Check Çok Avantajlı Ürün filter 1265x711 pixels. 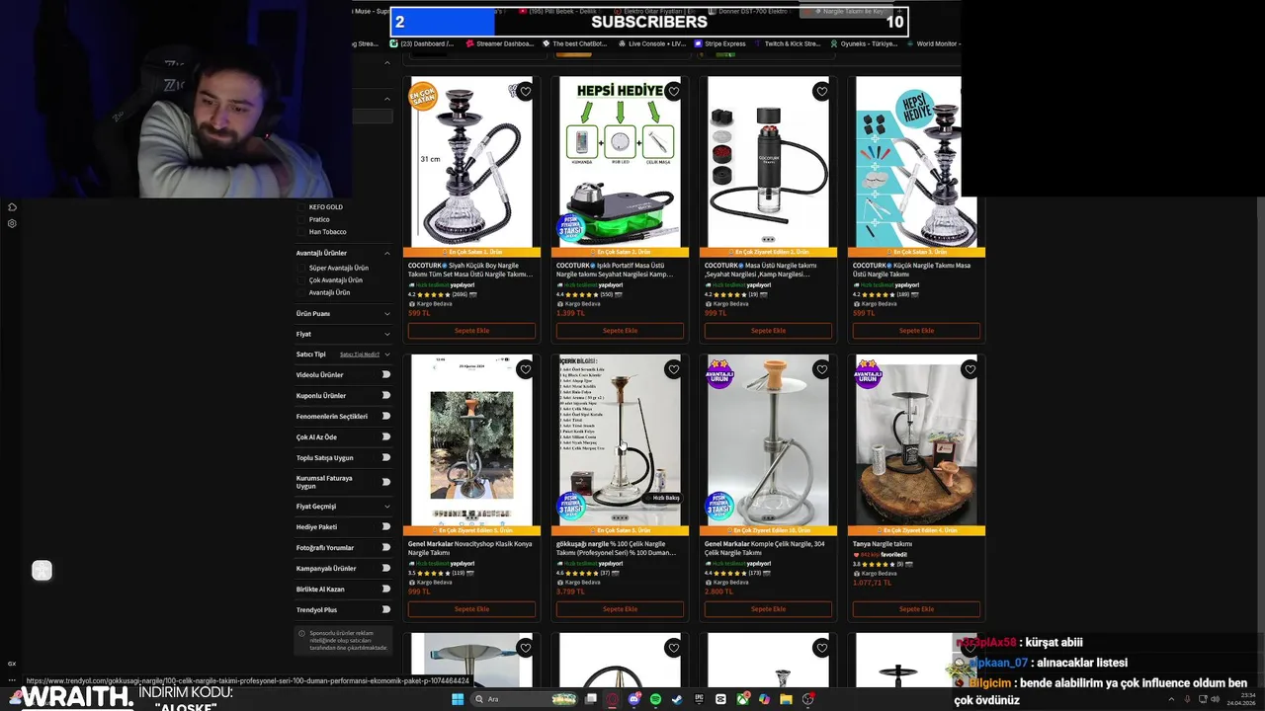pos(301,280)
